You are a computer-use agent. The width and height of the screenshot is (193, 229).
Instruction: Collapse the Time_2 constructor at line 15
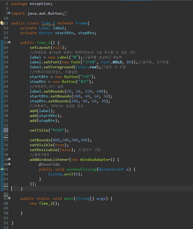tap(9, 42)
